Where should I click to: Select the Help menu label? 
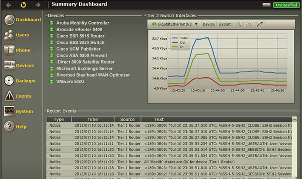[21, 127]
